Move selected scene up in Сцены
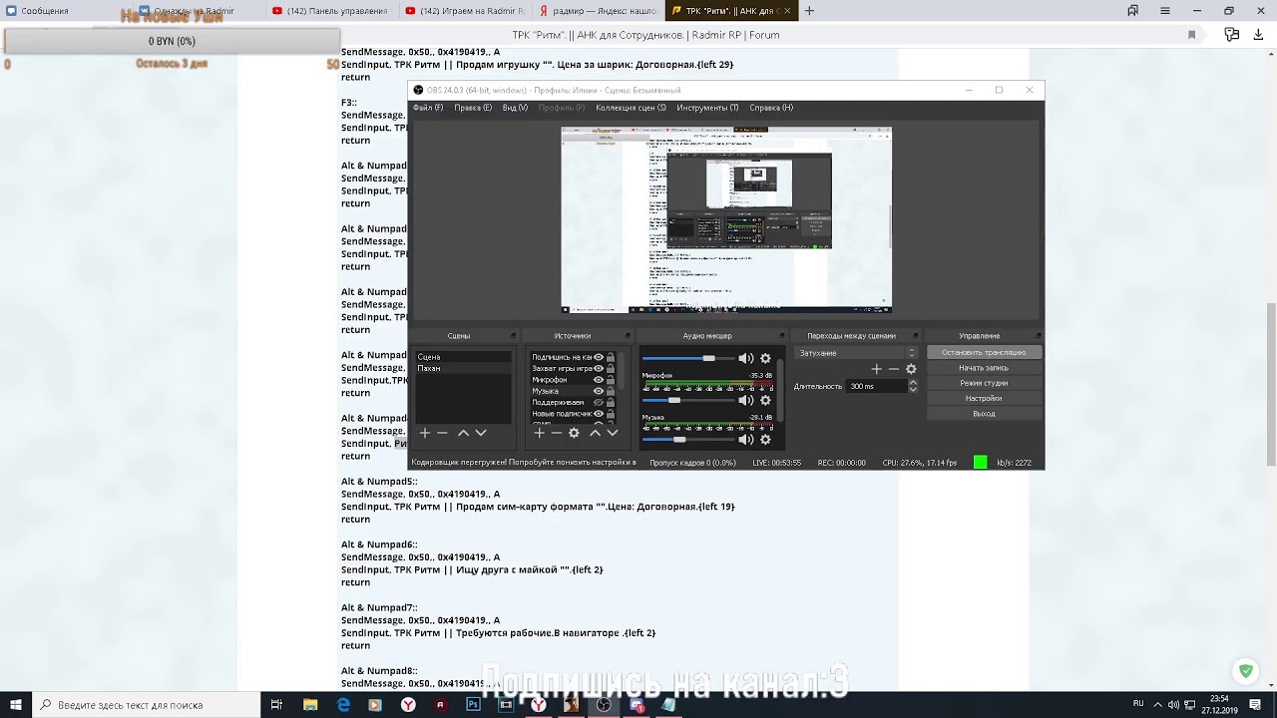1277x718 pixels. point(463,433)
